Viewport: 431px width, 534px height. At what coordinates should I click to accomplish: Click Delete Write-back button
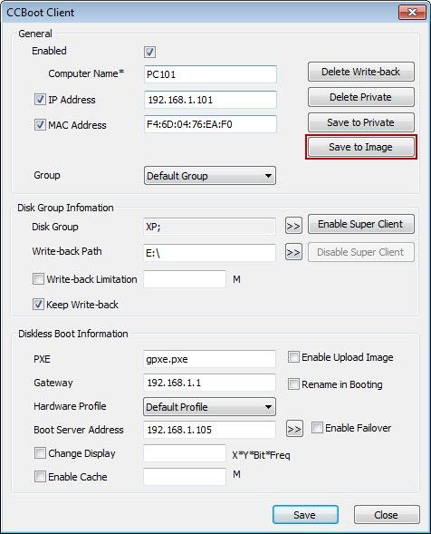coord(361,72)
